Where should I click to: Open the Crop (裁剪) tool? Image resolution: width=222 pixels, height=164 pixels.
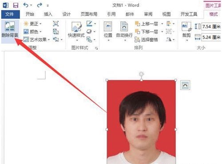pos(186,32)
